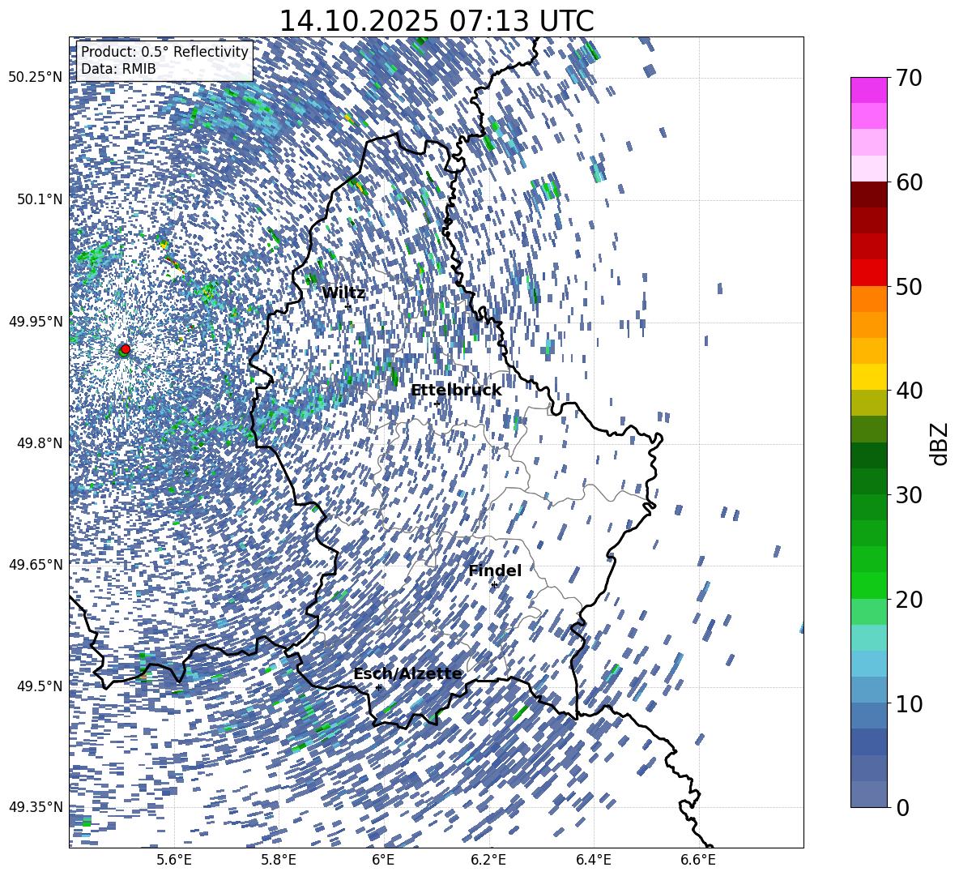Click the dBZ colorbar axis label
The image size is (959, 876).
tap(940, 444)
